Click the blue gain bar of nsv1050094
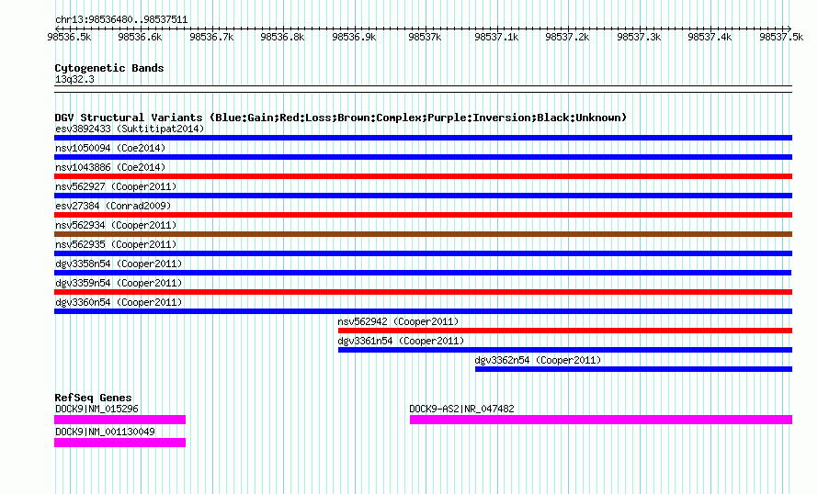This screenshot has width=818, height=494. coord(423,157)
